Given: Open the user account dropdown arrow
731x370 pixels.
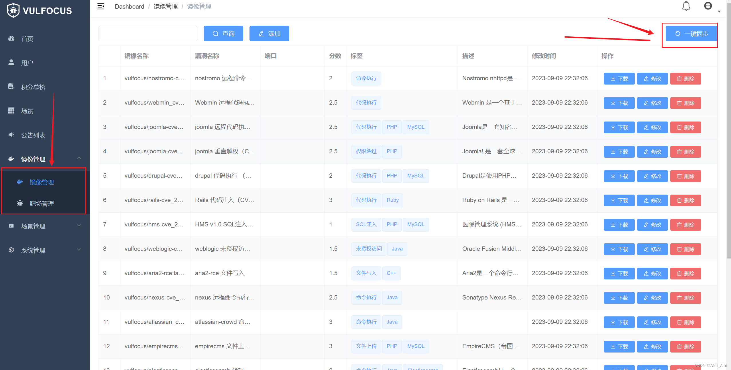Looking at the screenshot, I should coord(719,11).
